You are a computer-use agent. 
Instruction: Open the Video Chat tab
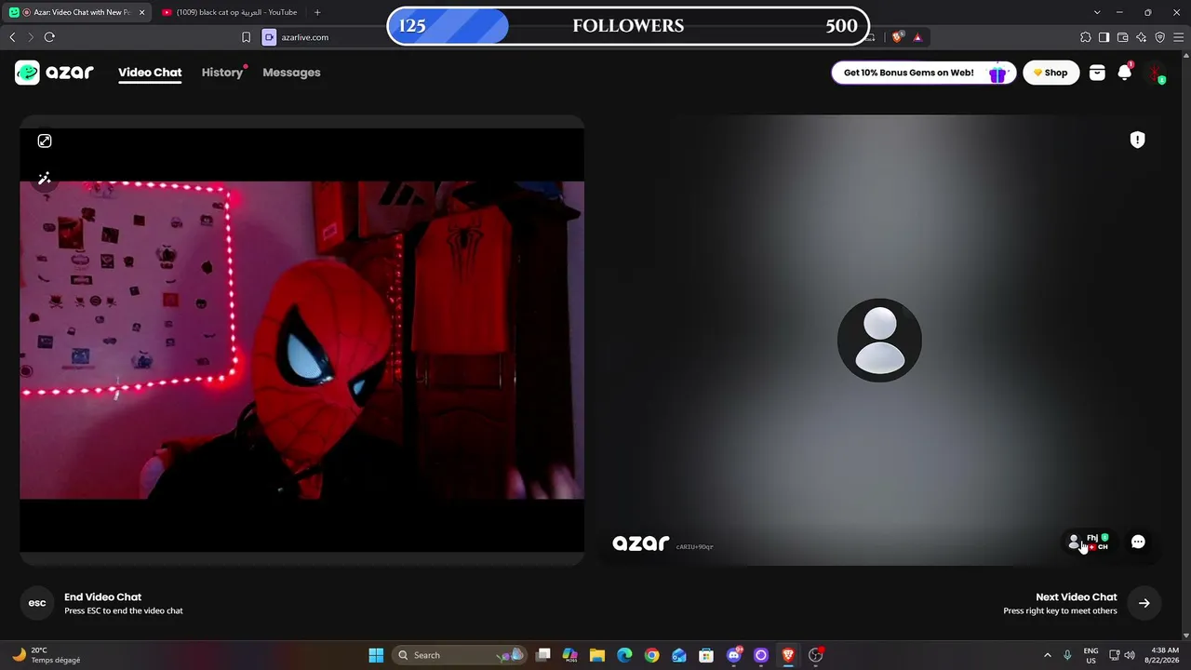[150, 73]
